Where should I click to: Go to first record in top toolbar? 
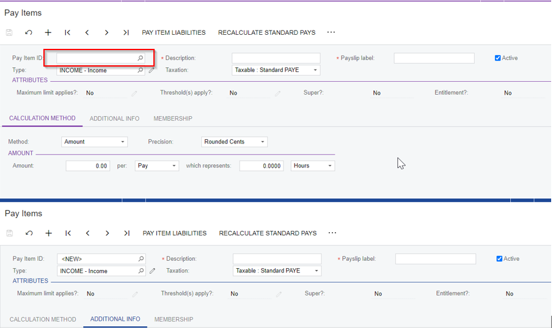coord(67,32)
